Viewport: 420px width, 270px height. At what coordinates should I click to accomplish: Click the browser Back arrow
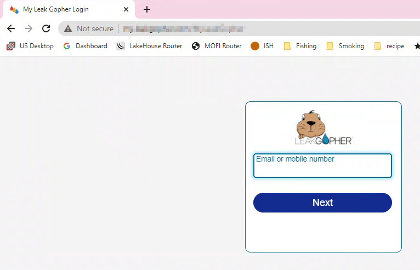coord(11,28)
